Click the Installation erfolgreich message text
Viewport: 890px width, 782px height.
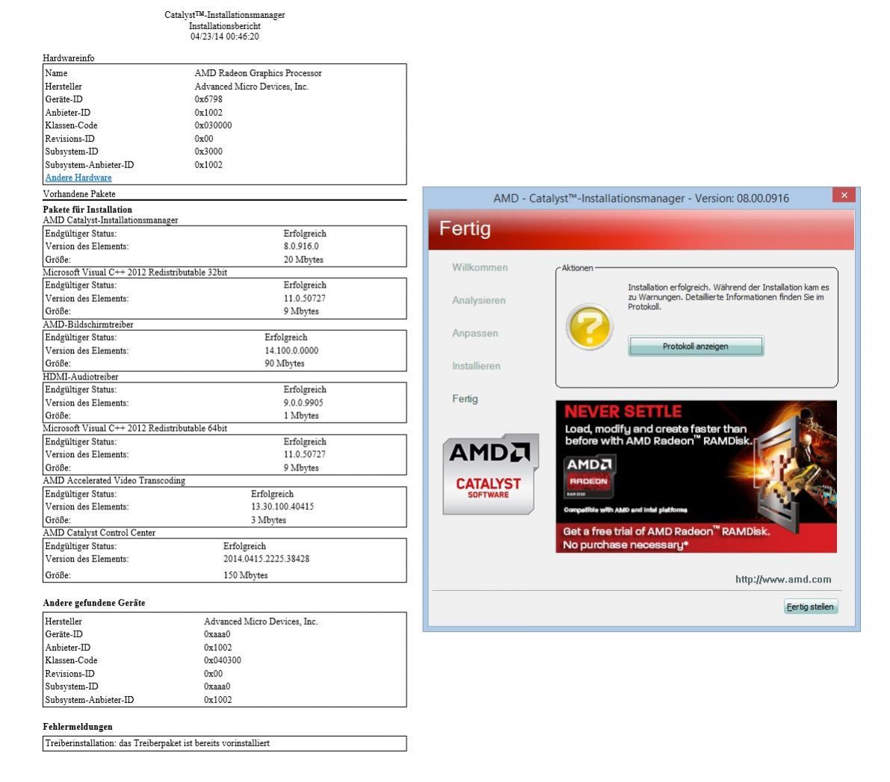[x=729, y=297]
